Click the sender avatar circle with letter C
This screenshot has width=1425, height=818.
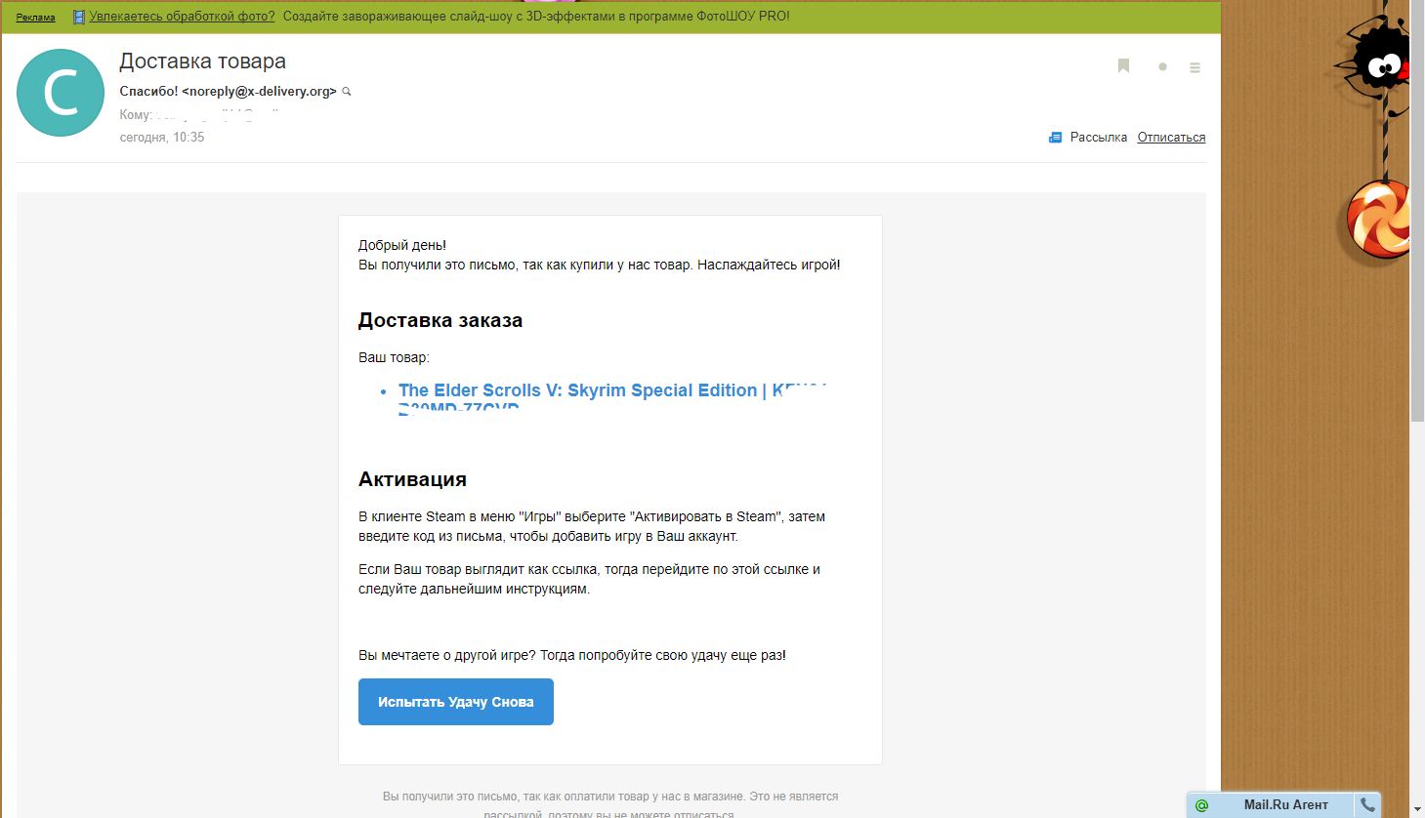[x=61, y=93]
